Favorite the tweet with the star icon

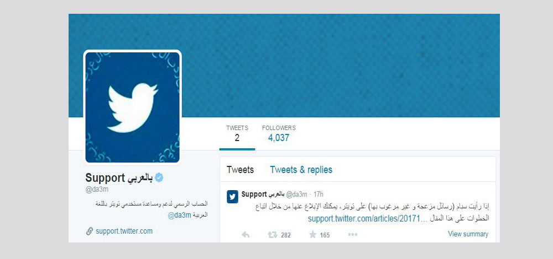pyautogui.click(x=312, y=235)
